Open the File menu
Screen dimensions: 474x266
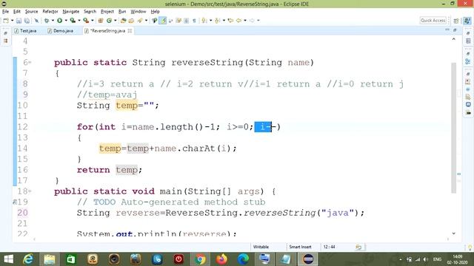5,12
